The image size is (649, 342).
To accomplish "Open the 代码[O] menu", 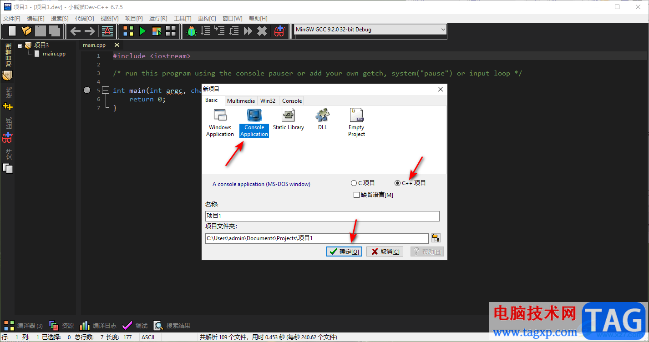I will pos(84,18).
